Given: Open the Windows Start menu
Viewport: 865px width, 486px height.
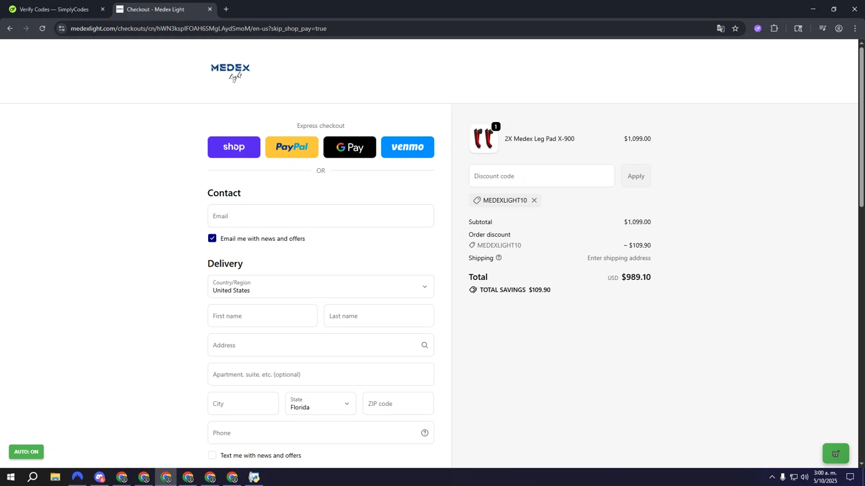Looking at the screenshot, I should click(x=10, y=477).
